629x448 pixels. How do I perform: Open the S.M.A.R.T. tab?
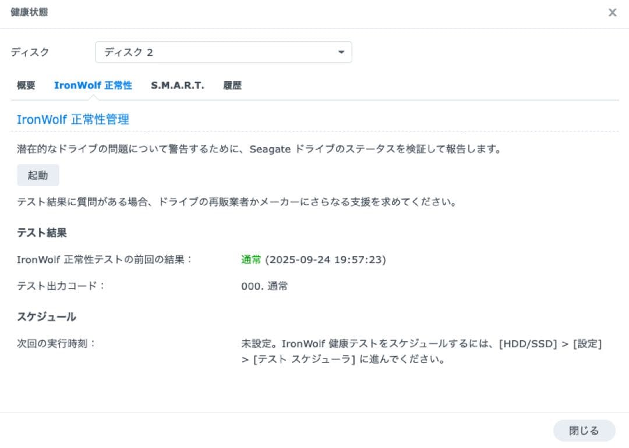(x=177, y=85)
